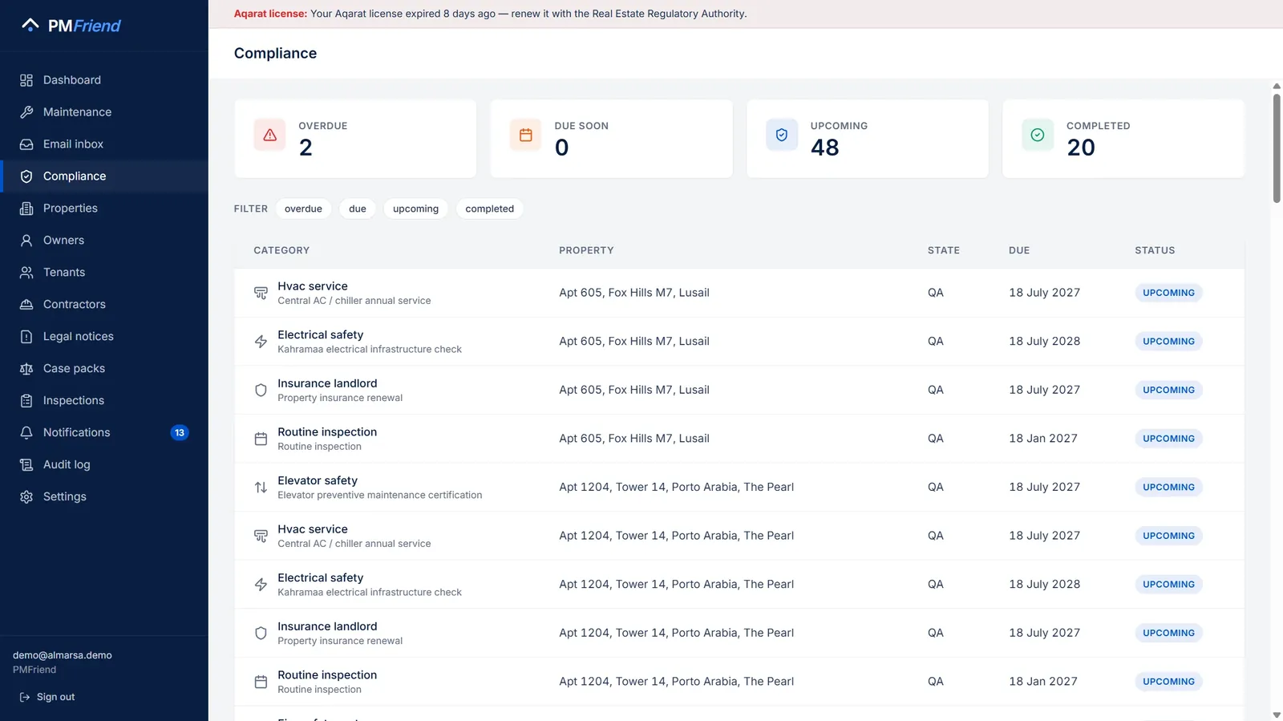Filter by due items
This screenshot has width=1283, height=721.
[x=358, y=209]
